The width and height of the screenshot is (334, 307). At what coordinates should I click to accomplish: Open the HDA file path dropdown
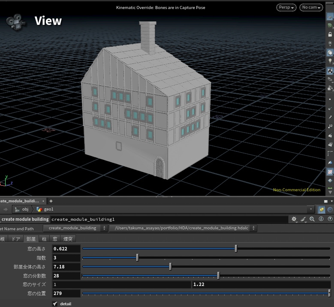[183, 228]
